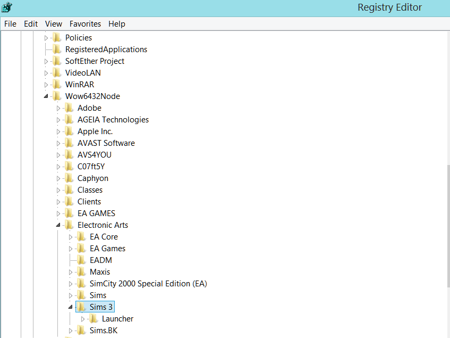Open the File menu
The image size is (450, 338).
coord(10,24)
